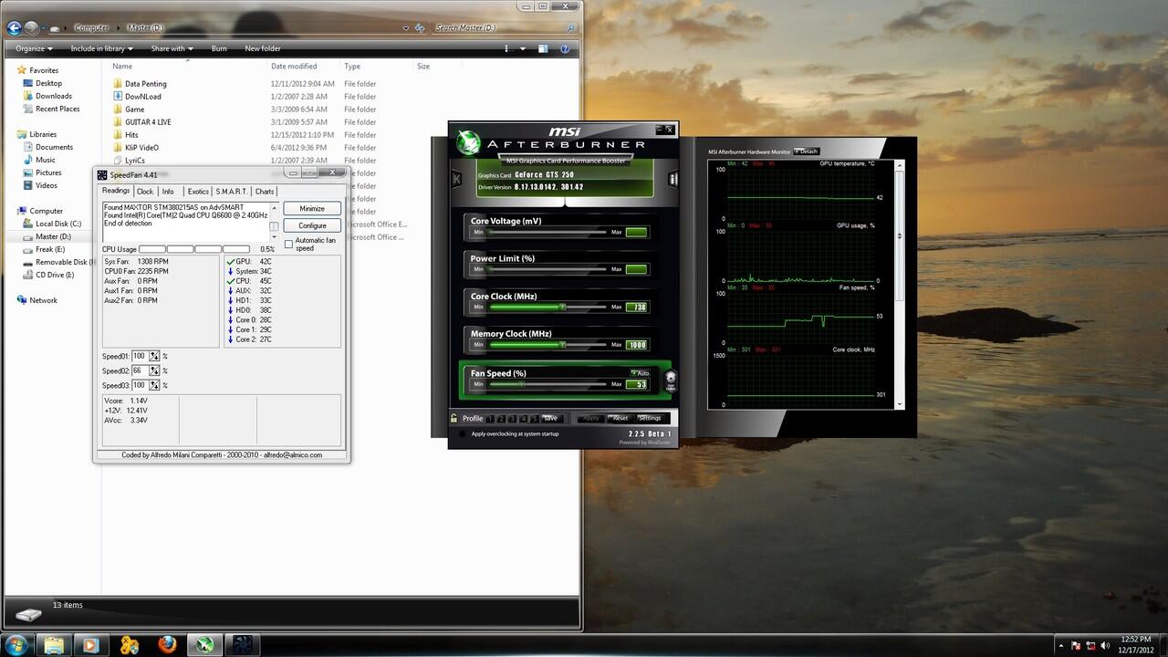This screenshot has width=1168, height=657.
Task: Click Burn in Explorer toolbar
Action: coord(219,48)
